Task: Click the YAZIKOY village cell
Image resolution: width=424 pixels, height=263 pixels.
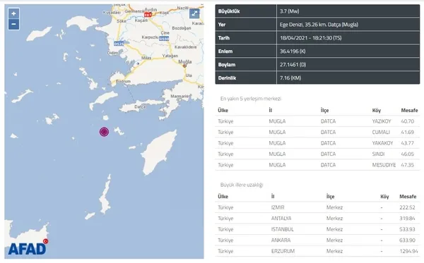Action: [x=382, y=121]
